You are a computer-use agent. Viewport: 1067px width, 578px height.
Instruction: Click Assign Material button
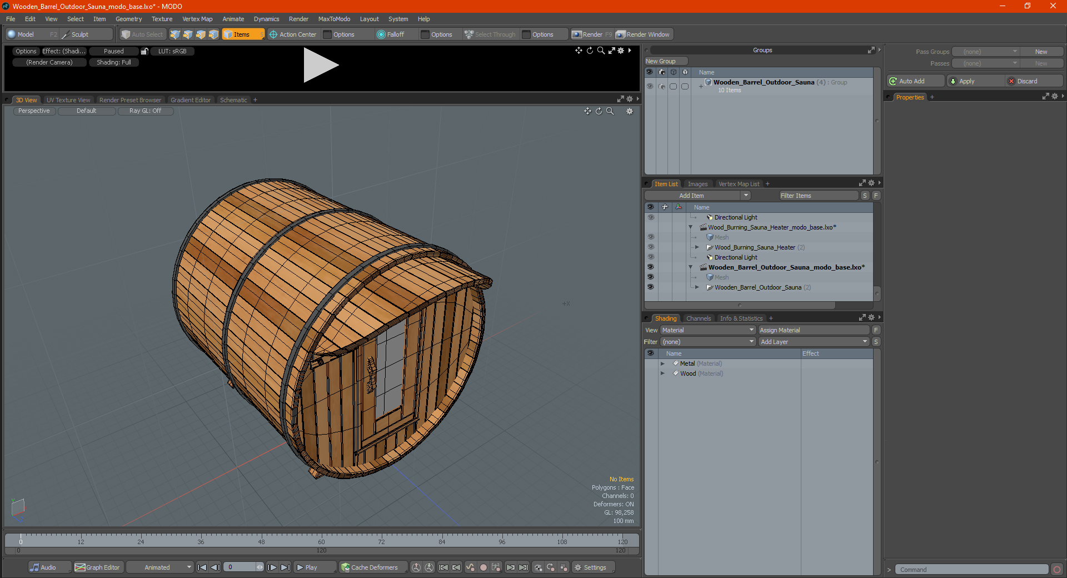[x=814, y=330]
